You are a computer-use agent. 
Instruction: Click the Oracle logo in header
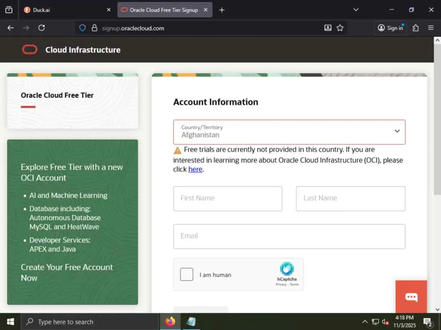(30, 50)
